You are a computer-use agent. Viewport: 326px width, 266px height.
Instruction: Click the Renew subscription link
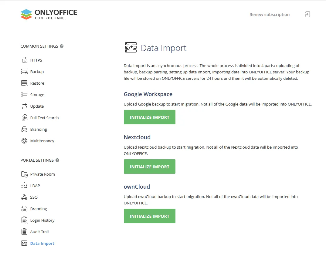(269, 14)
